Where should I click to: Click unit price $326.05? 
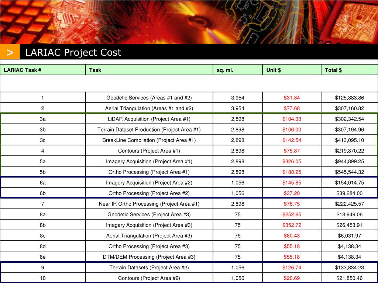coord(292,161)
